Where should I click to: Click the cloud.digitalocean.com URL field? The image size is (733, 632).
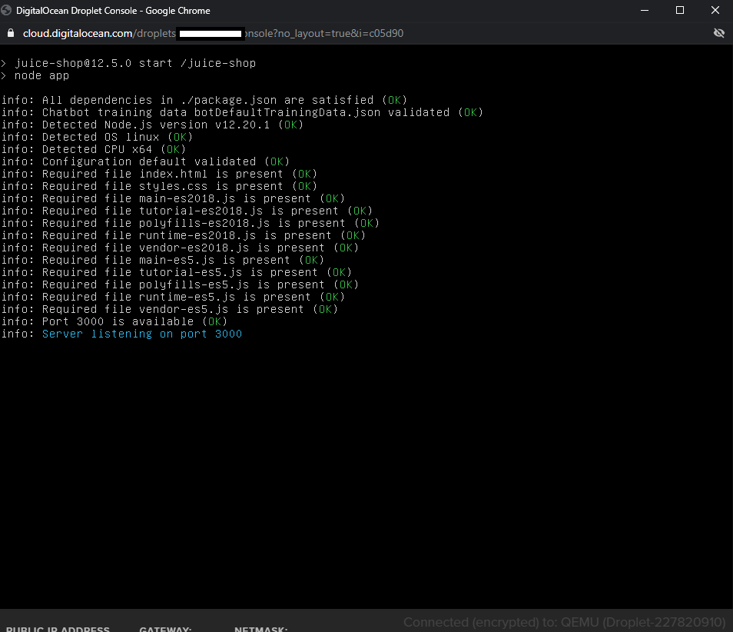click(x=213, y=33)
